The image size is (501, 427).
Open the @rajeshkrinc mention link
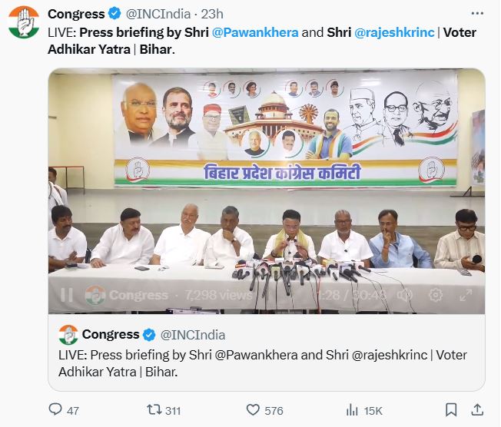pyautogui.click(x=394, y=32)
